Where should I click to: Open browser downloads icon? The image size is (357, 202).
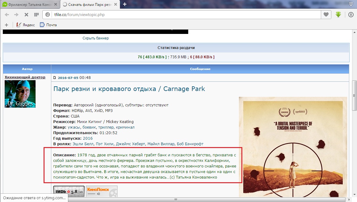click(x=351, y=15)
